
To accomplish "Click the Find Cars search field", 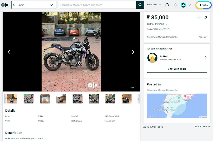I will tap(98, 5).
